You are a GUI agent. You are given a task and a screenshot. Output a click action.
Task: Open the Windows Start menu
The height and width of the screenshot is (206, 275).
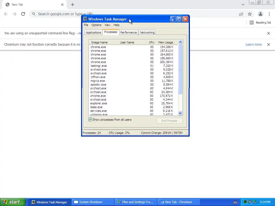[x=13, y=202]
